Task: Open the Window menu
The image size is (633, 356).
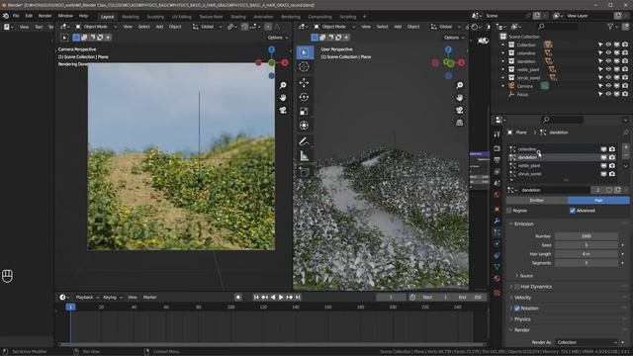Action: (x=65, y=16)
